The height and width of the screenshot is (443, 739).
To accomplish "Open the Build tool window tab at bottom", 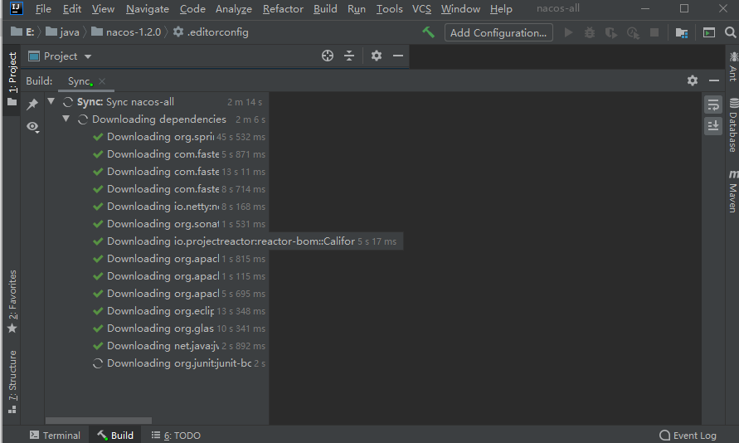I will [115, 435].
